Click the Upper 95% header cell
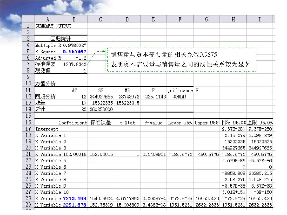This screenshot has height=215, width=287. [x=207, y=123]
